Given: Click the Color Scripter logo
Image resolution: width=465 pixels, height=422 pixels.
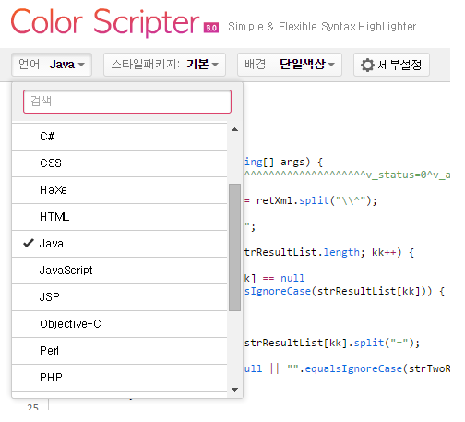Looking at the screenshot, I should coord(105,22).
